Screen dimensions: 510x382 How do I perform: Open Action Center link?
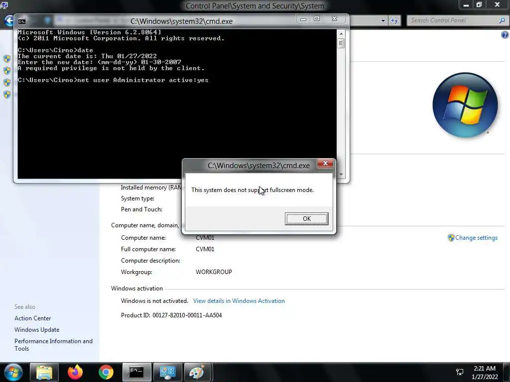(x=32, y=318)
